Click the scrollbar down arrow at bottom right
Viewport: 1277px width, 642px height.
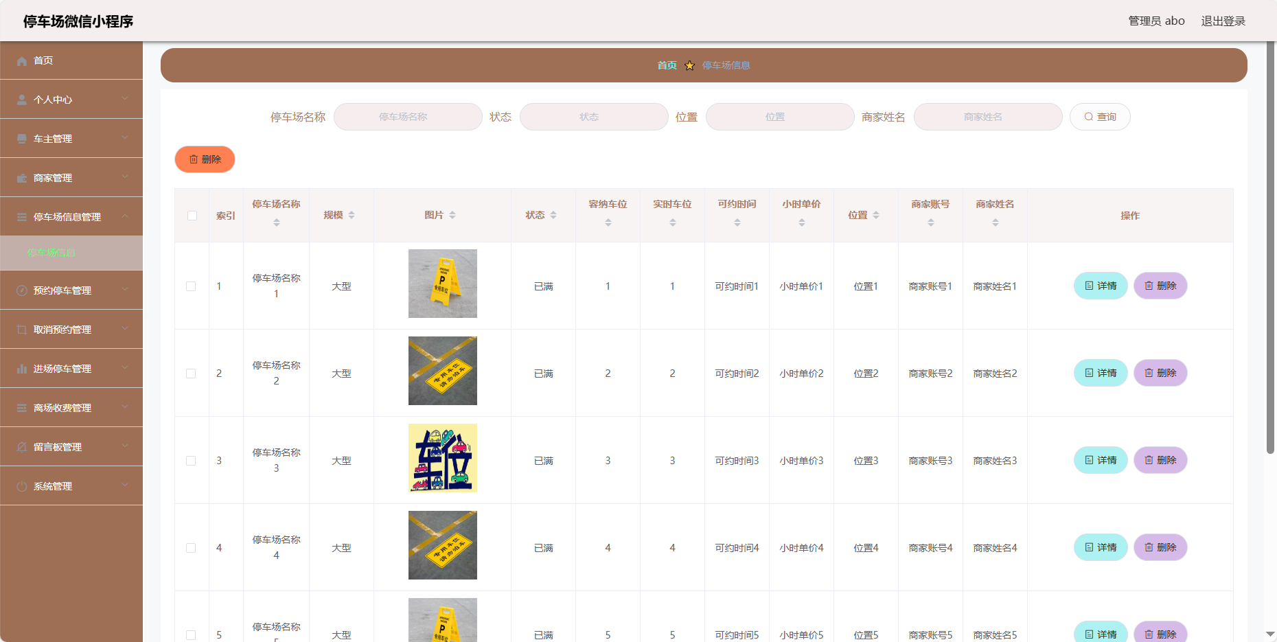(1271, 634)
